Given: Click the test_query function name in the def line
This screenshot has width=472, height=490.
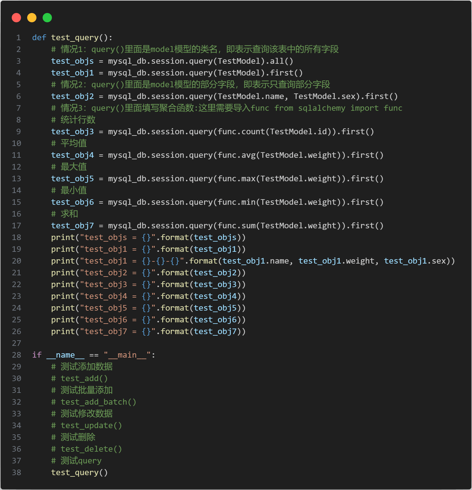Looking at the screenshot, I should (x=75, y=38).
